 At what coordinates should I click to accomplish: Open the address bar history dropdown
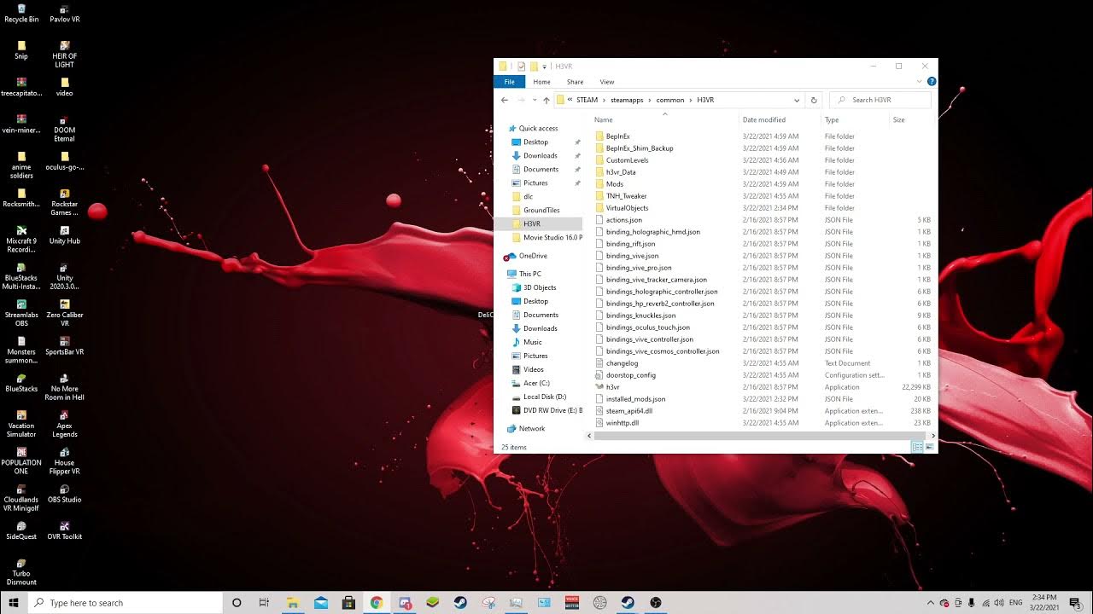click(x=797, y=100)
